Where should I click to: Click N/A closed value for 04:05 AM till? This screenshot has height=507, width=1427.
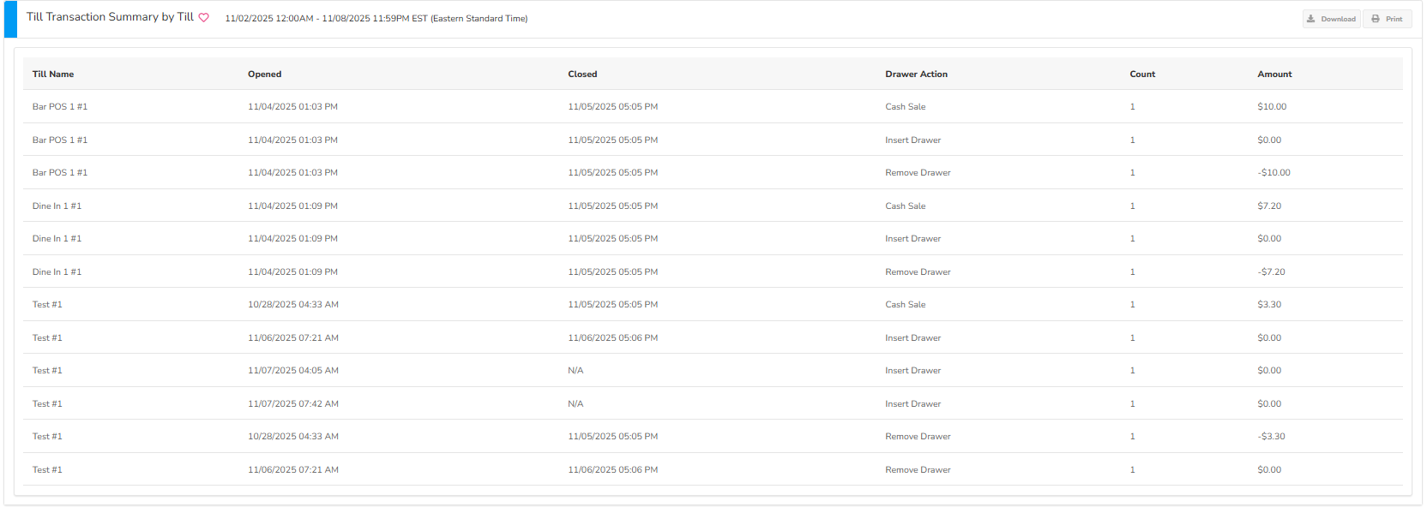pos(575,371)
